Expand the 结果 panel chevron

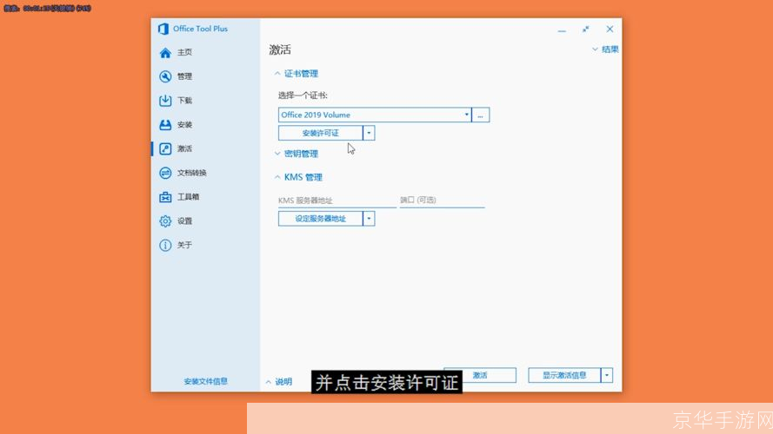(x=595, y=49)
